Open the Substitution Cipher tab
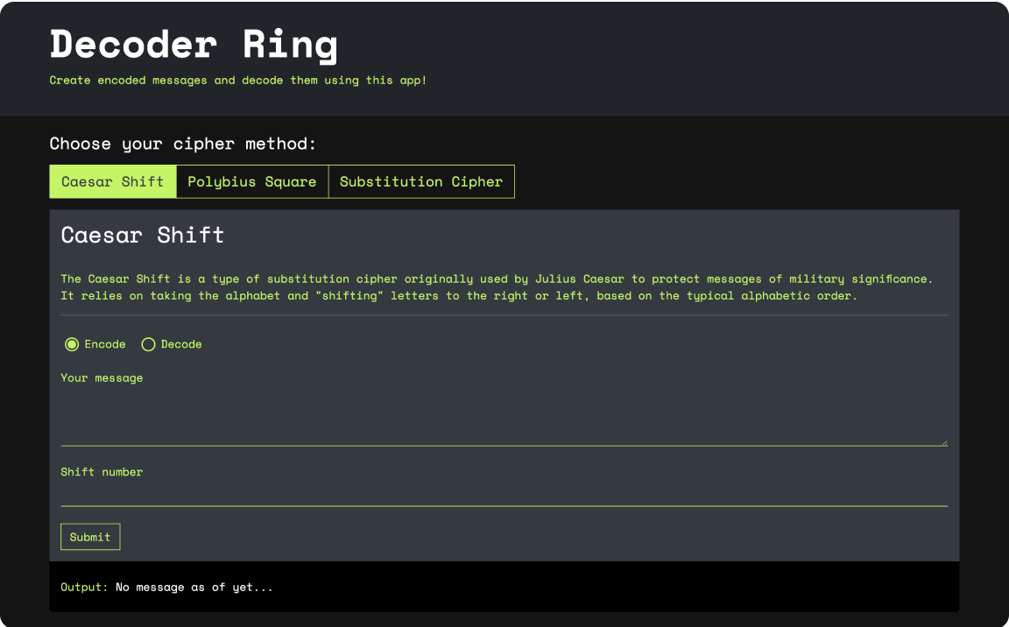 point(421,181)
